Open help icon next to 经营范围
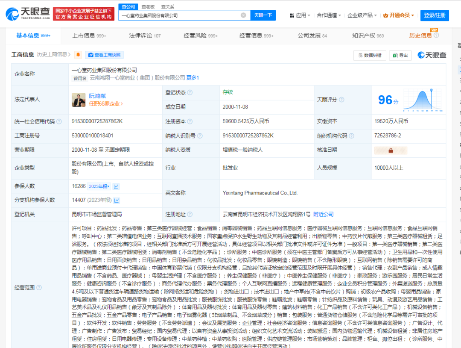This screenshot has height=348, width=461. click(39, 287)
